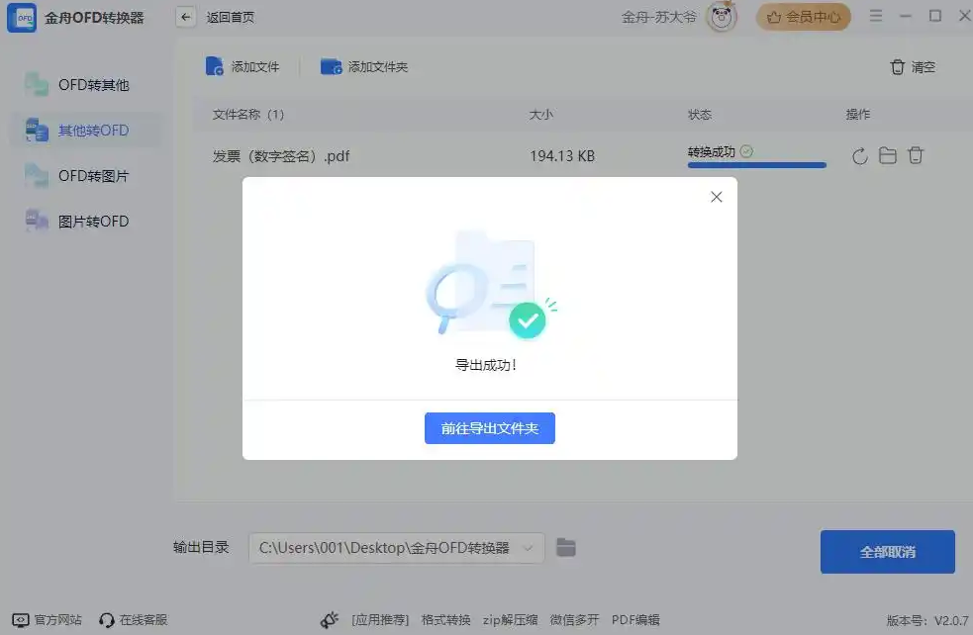Click the OFD转图片 sidebar icon
The height and width of the screenshot is (635, 973).
tap(36, 176)
